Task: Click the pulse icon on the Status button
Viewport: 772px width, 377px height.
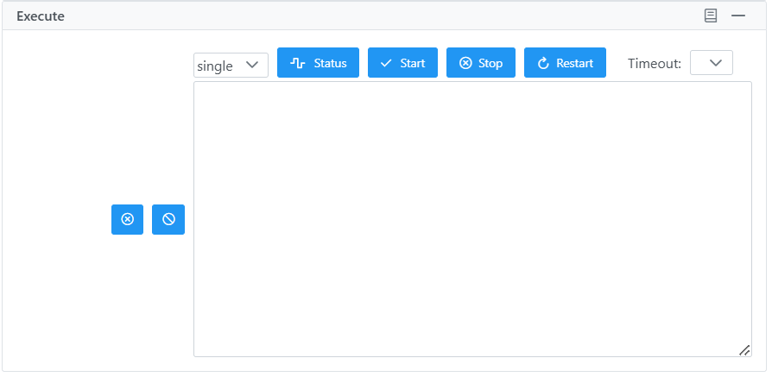Action: 297,63
